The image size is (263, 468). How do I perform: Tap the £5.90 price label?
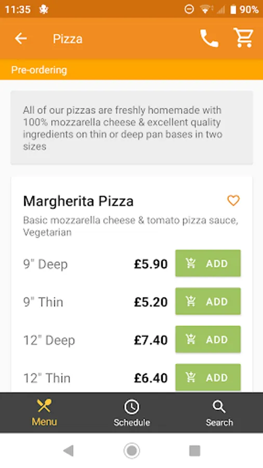pos(151,264)
